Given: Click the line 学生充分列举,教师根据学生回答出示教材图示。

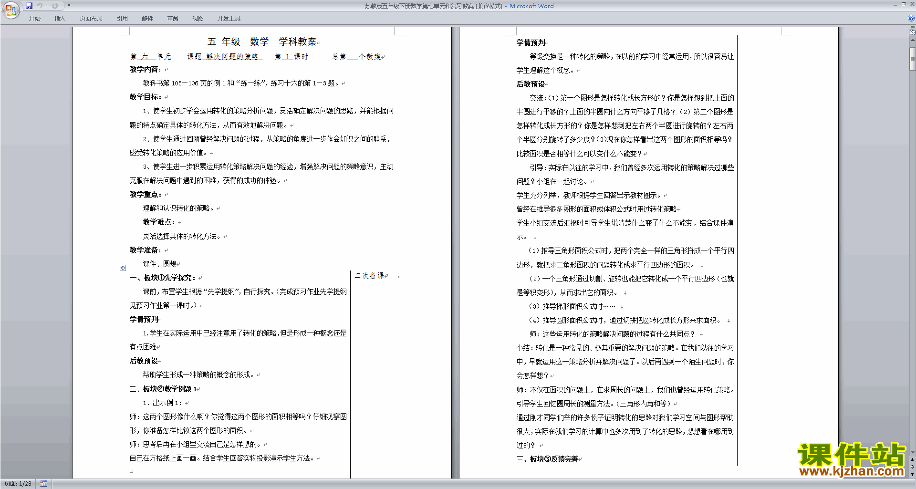Looking at the screenshot, I should click(x=589, y=195).
